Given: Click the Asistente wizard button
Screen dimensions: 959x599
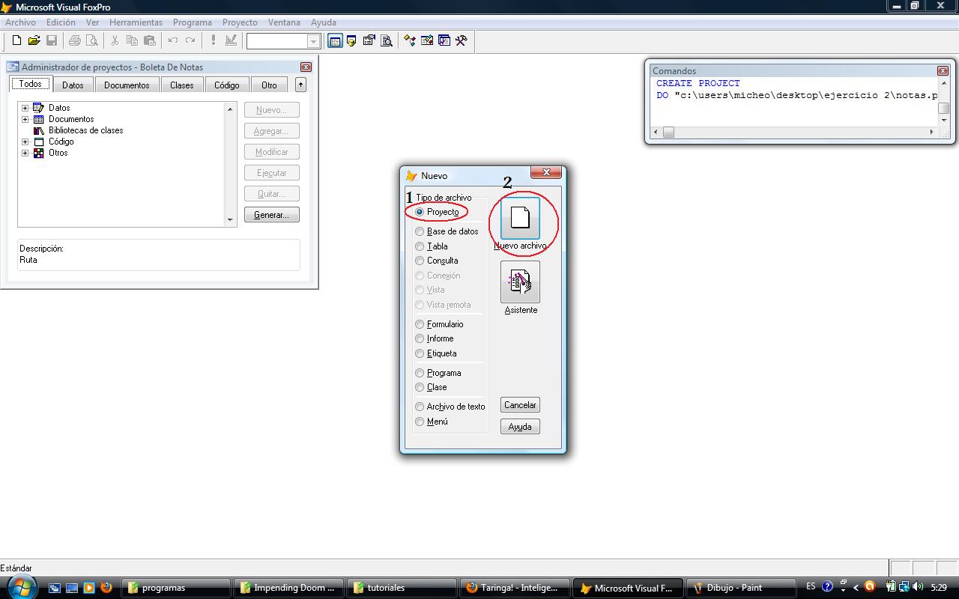Looking at the screenshot, I should click(520, 282).
